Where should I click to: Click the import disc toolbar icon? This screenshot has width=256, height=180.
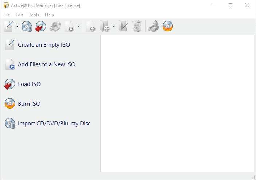pyautogui.click(x=27, y=26)
